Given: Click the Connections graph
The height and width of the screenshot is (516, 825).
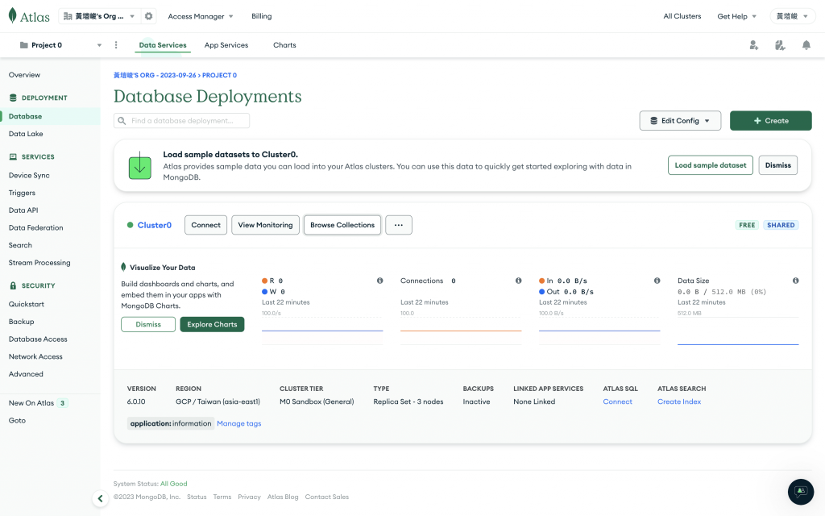Looking at the screenshot, I should point(460,330).
